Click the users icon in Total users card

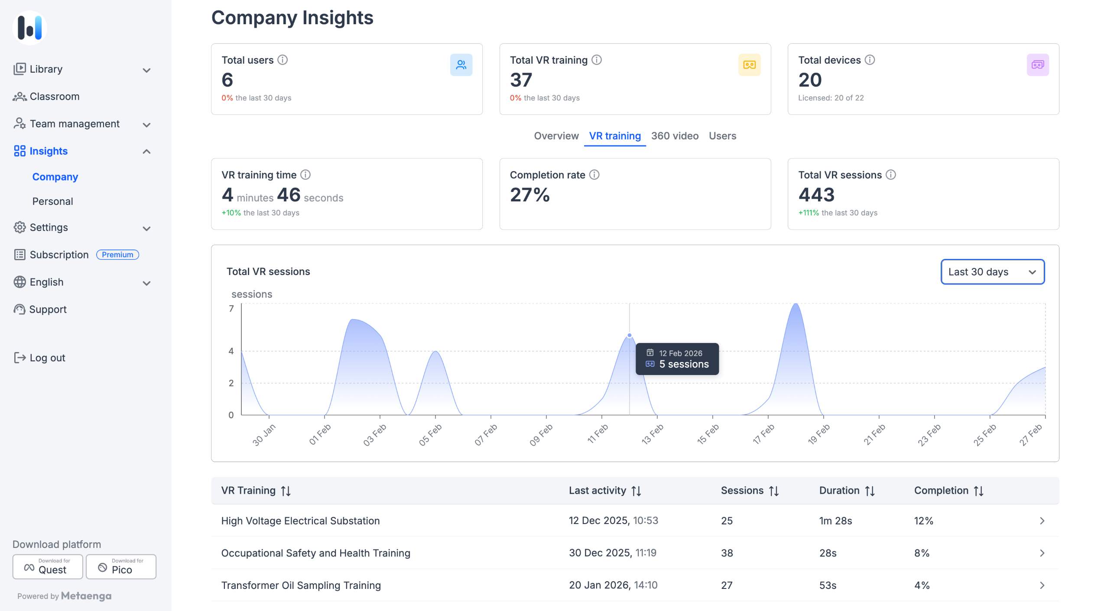coord(461,65)
